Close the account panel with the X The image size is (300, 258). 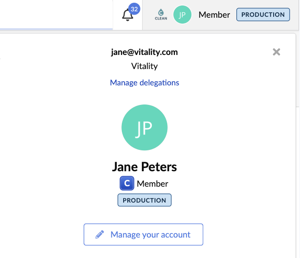tap(276, 52)
